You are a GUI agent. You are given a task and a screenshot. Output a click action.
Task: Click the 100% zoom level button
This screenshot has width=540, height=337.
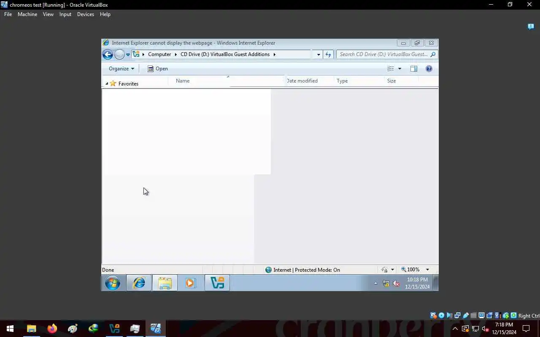(x=410, y=270)
